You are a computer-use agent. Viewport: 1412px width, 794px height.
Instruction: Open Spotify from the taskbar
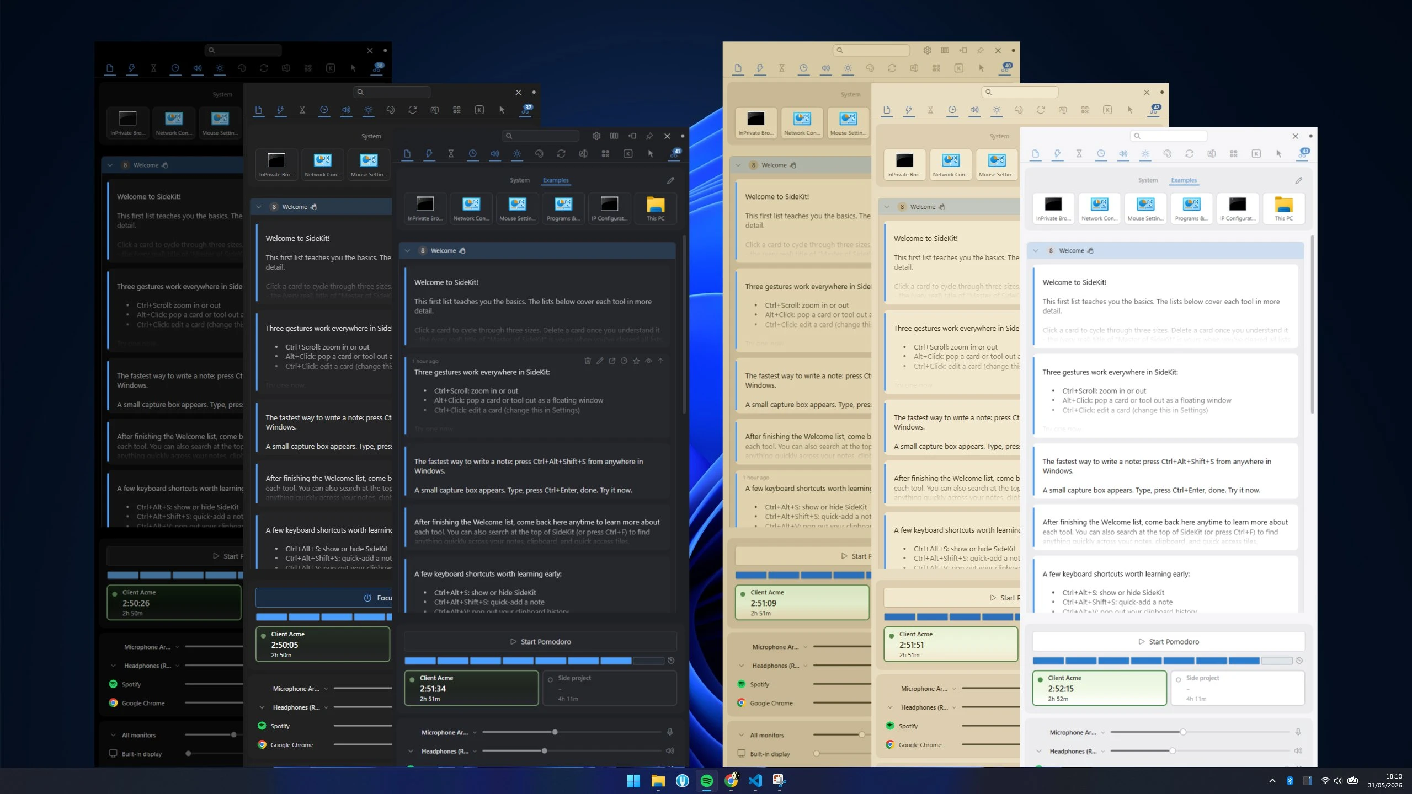pyautogui.click(x=706, y=780)
